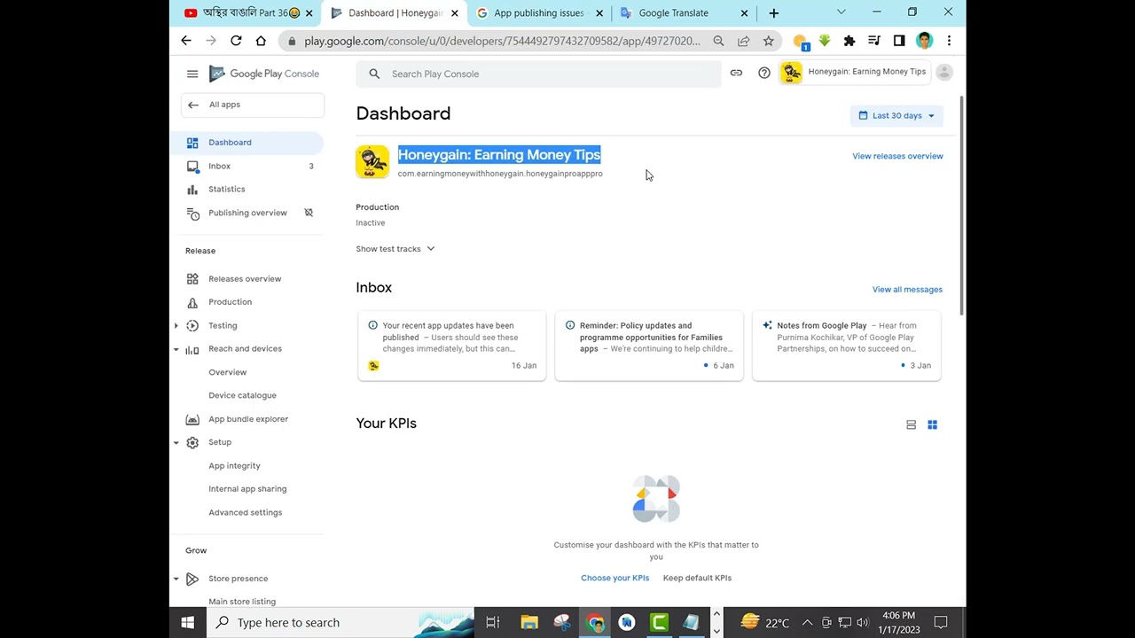Open Reminder: Policy updates message

click(x=649, y=346)
